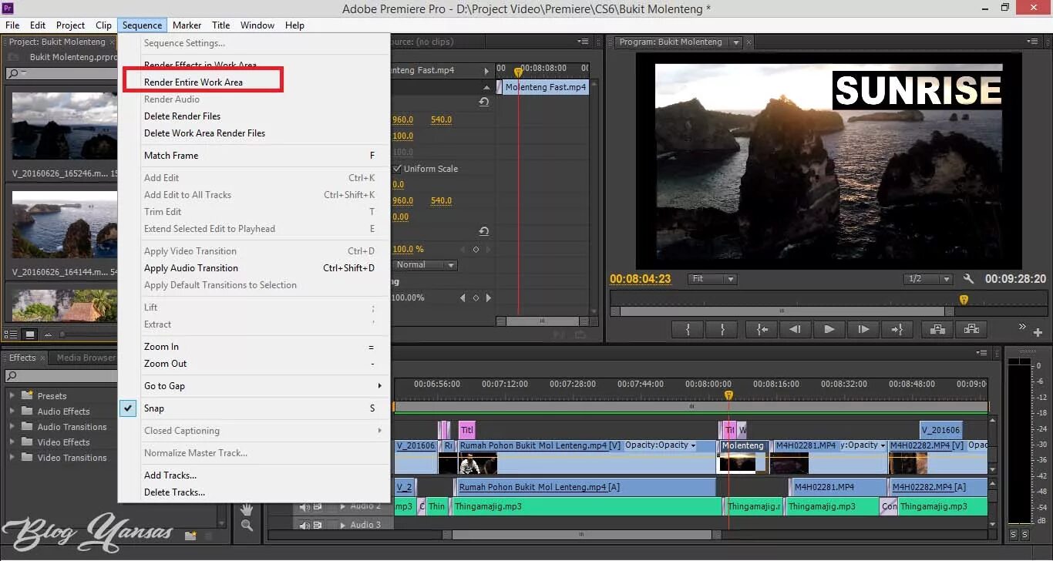1053x561 pixels.
Task: Toggle sync lock on Audio 2 track
Action: 318,507
